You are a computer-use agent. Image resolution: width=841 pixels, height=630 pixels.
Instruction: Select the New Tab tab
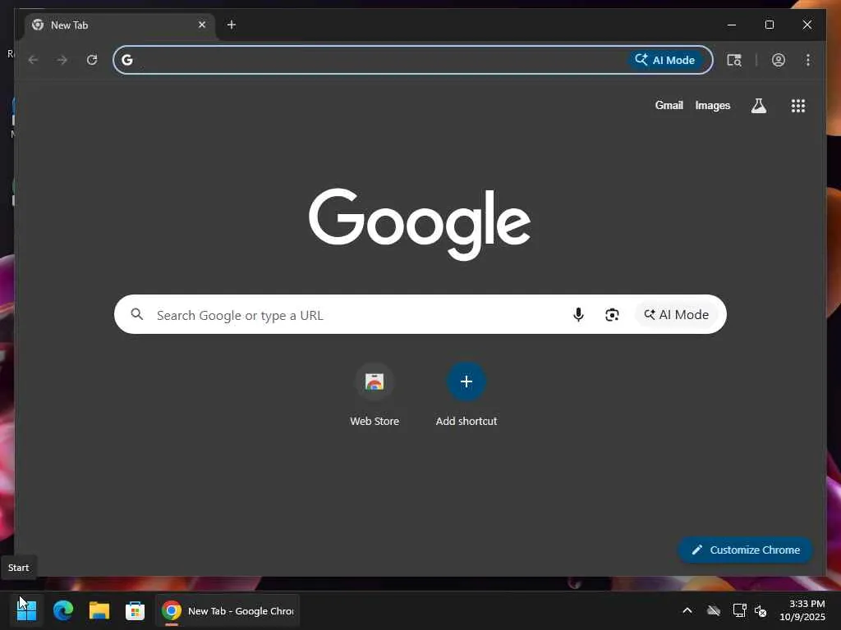[x=118, y=25]
